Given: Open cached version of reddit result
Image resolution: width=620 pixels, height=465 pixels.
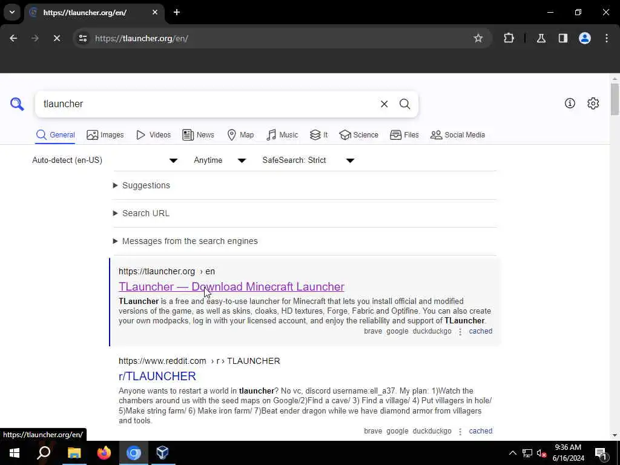Looking at the screenshot, I should pyautogui.click(x=480, y=430).
